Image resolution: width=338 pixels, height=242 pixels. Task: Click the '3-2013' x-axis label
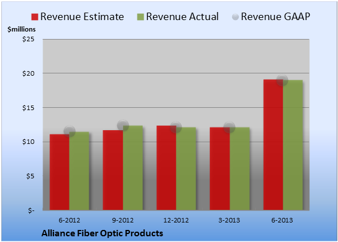click(229, 220)
